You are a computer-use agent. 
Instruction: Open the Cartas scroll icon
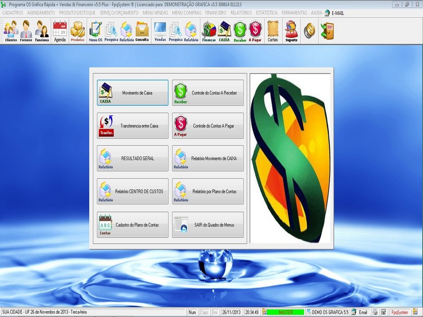click(273, 31)
